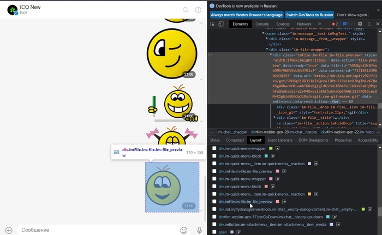Screen dimensions: 382x235
Task: Show more DevTools tabs with double chevron
Action: [319, 24]
